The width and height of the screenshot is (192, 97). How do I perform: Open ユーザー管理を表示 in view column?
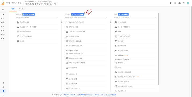135,27
